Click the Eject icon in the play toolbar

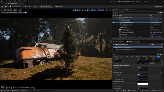[x=49, y=7]
